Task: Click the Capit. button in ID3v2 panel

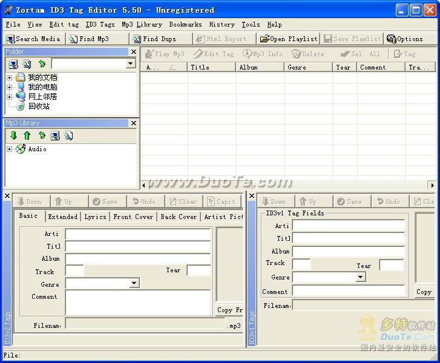Action: point(222,201)
